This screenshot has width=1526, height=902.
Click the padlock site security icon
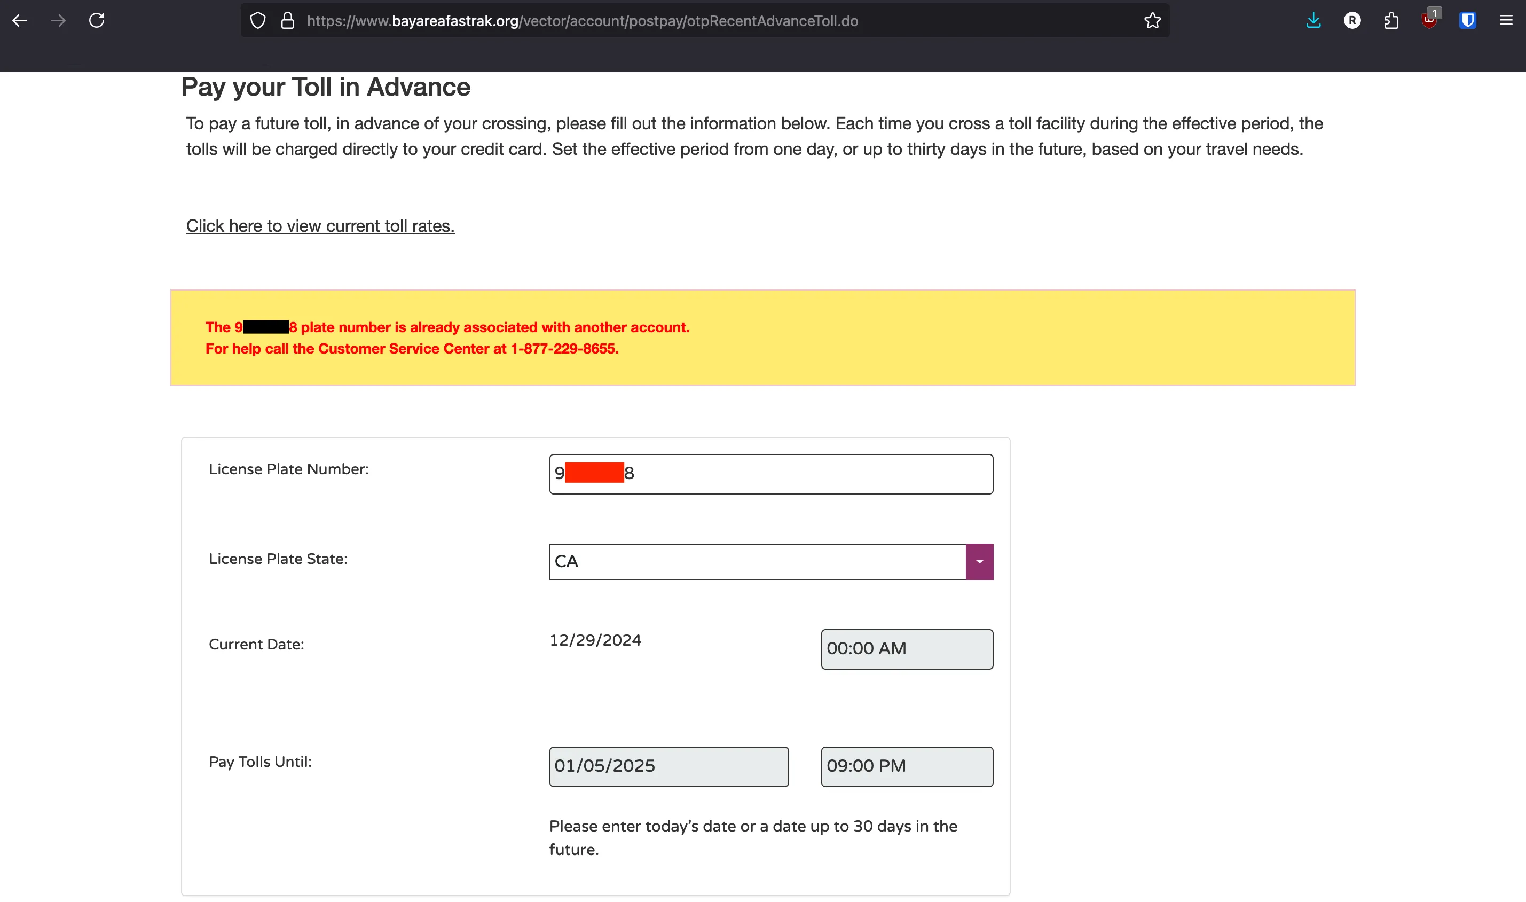[x=287, y=21]
